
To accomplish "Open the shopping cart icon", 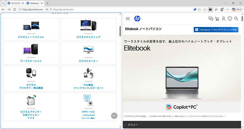I will click(217, 19).
